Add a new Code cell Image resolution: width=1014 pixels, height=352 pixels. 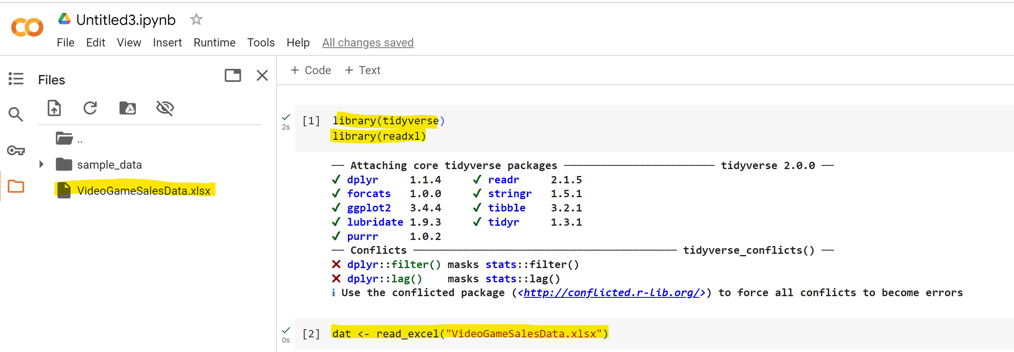pos(311,70)
